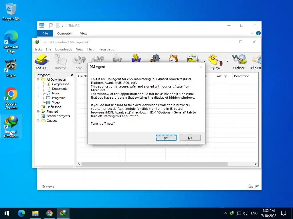Viewport: 293px width, 219px height.
Task: Click the Description column header
Action: (245, 76)
